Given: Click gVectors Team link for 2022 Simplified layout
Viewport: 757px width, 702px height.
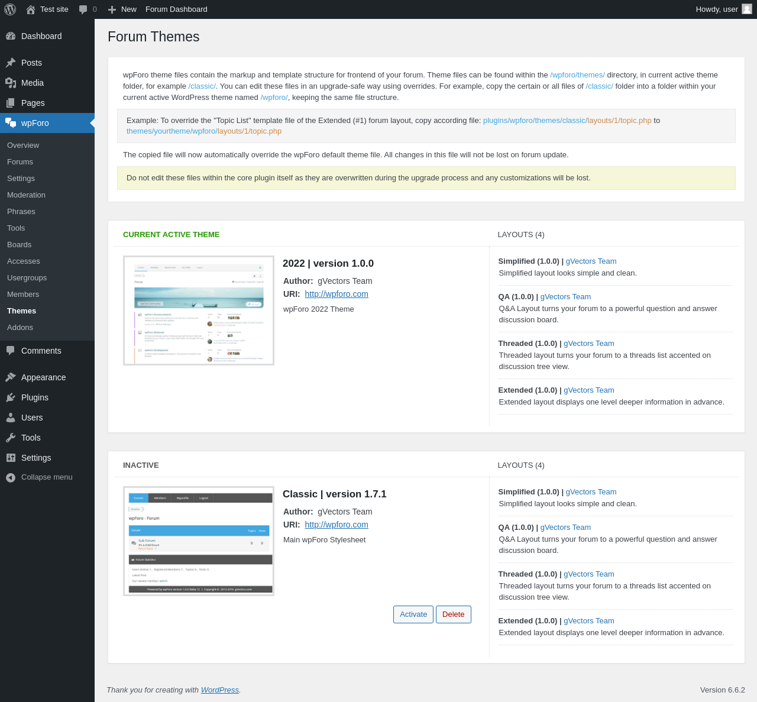Looking at the screenshot, I should tap(591, 261).
